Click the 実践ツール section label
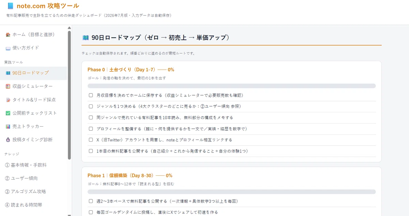Viewport: 409px width, 216px height. 14,62
